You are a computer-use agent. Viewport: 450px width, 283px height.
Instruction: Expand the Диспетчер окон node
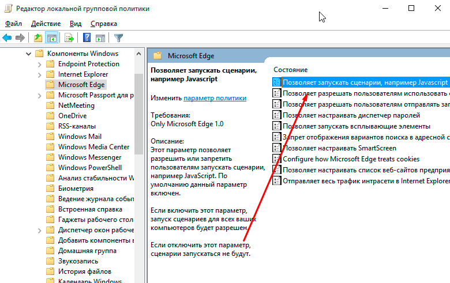[x=40, y=230]
